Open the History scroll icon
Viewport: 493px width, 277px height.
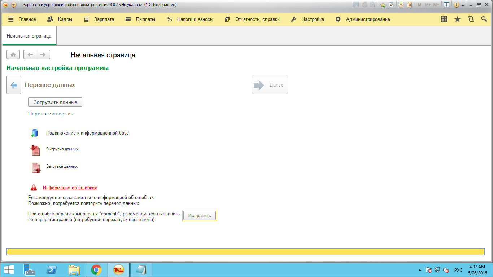(471, 19)
